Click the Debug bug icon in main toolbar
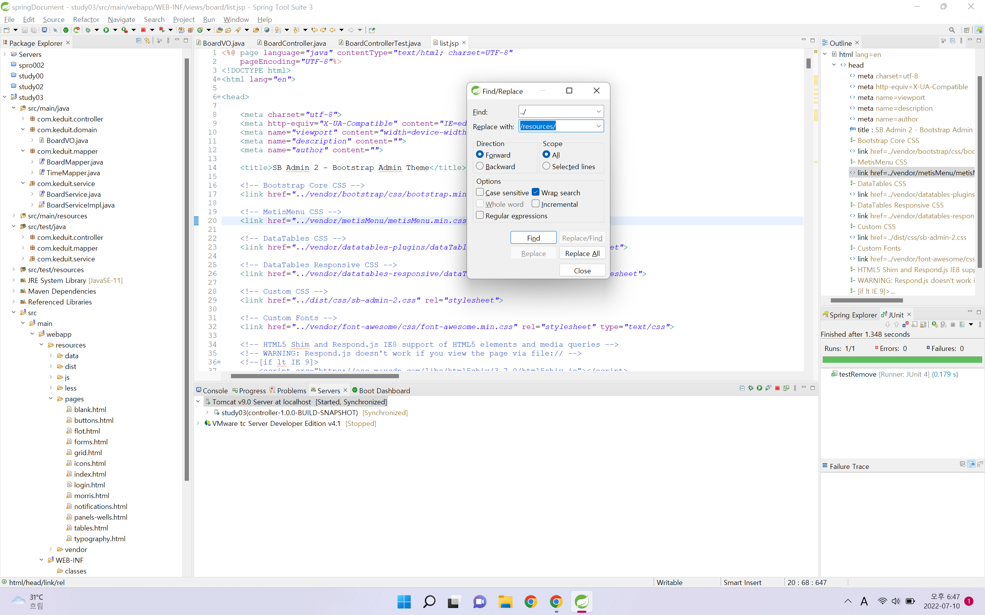This screenshot has height=615, width=985. (88, 30)
